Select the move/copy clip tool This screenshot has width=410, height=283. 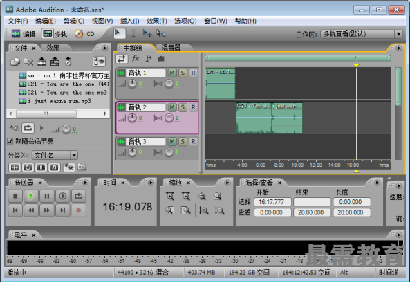pos(147,33)
